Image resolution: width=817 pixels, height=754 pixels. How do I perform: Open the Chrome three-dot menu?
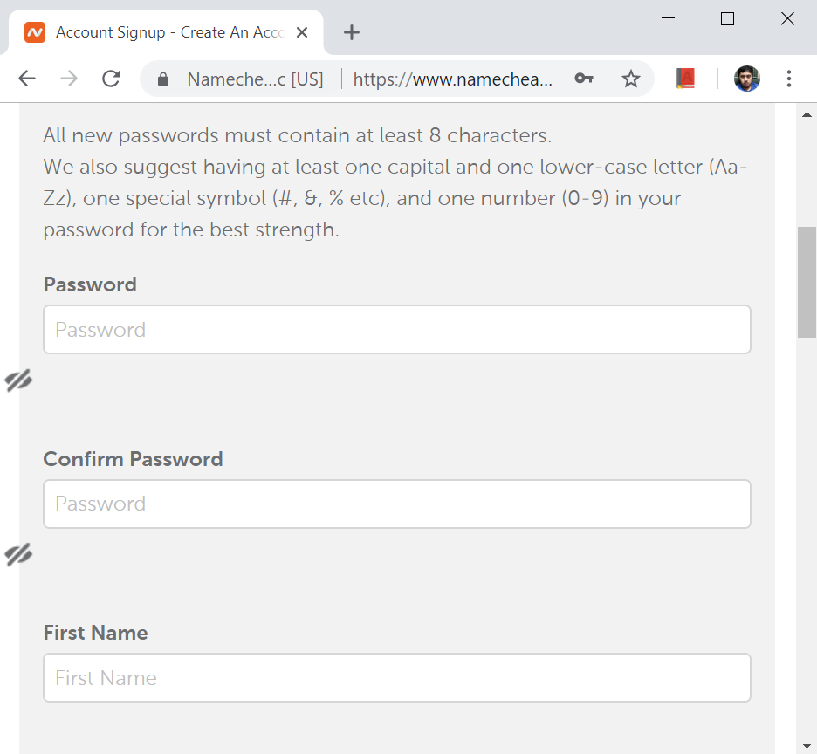[788, 79]
